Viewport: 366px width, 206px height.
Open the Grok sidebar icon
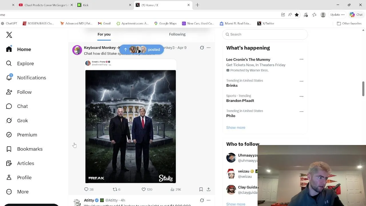point(9,120)
